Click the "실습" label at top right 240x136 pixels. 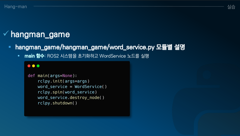pyautogui.click(x=231, y=7)
